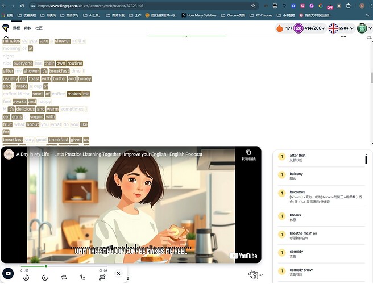Seek using the audio progress bar handle
The height and width of the screenshot is (284, 373).
coord(46,266)
